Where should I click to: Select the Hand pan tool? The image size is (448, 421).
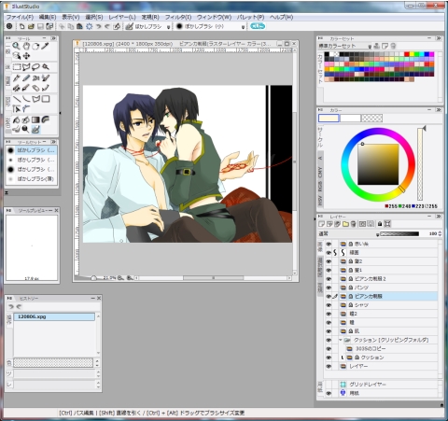coord(26,47)
